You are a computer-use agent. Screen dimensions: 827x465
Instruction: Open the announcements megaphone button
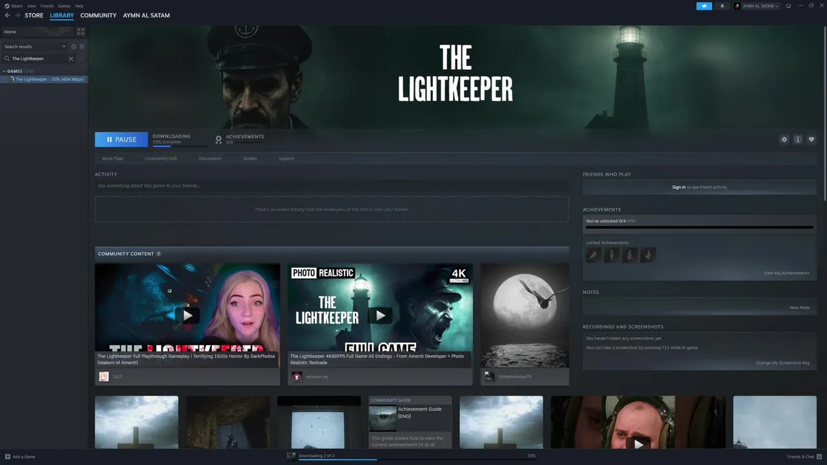click(704, 6)
